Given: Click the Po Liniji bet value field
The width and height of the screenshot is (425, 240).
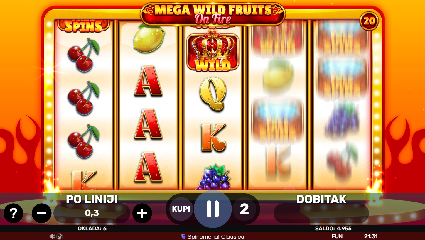Looking at the screenshot, I should [x=92, y=213].
